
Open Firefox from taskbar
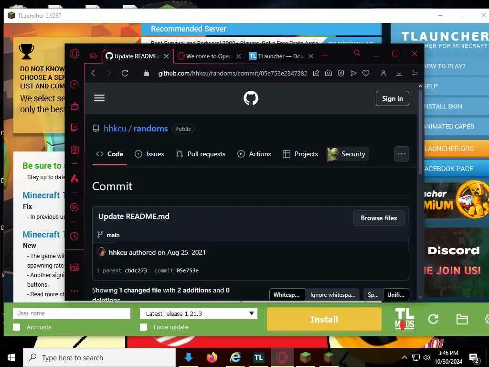[x=212, y=357]
